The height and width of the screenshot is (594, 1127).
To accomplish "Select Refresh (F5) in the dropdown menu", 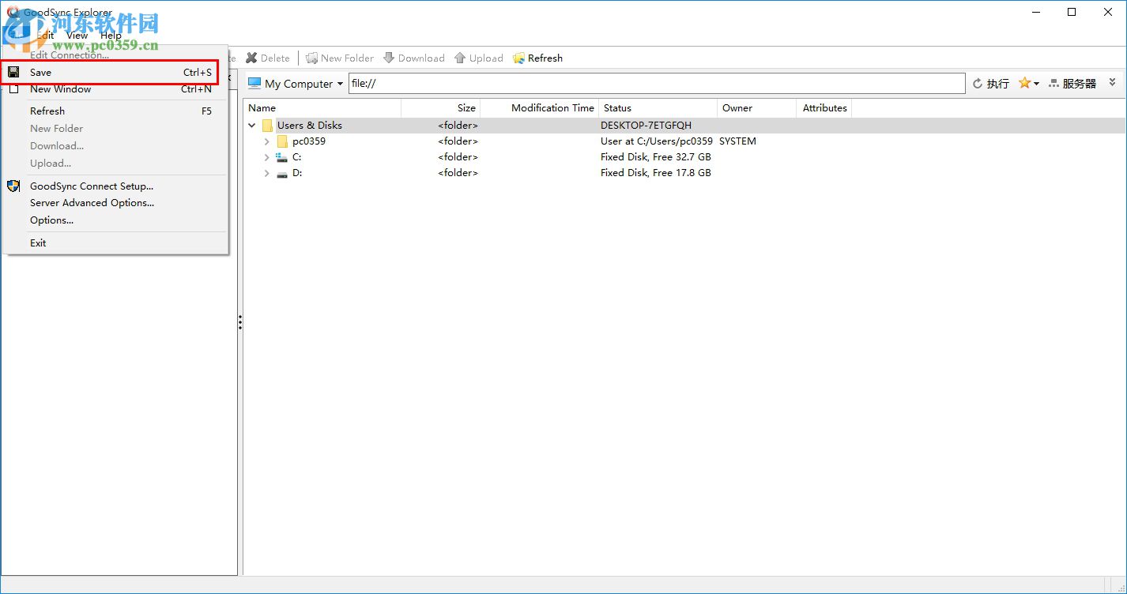I will point(115,111).
